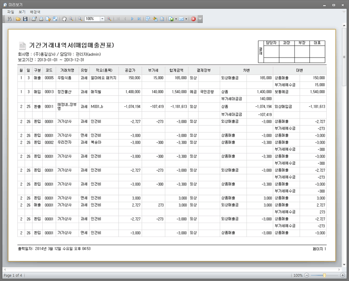Open the watermark settings icon

pos(162,19)
